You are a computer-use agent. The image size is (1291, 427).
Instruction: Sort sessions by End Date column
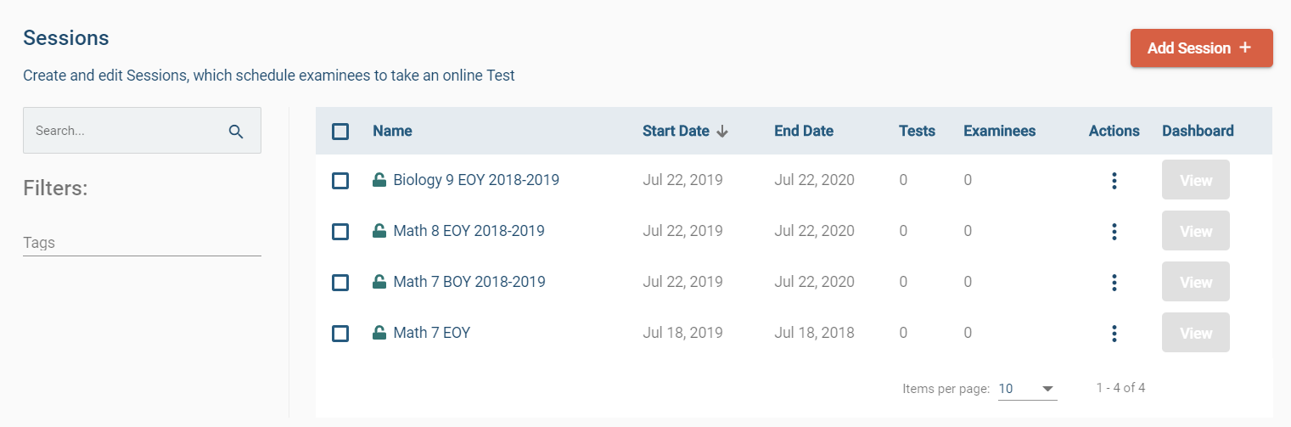click(x=803, y=131)
